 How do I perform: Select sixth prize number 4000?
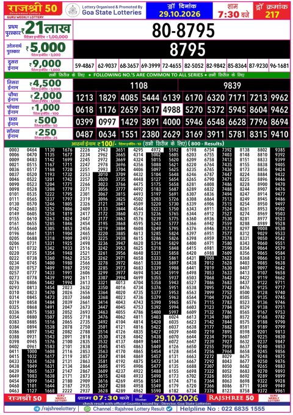tap(172, 122)
